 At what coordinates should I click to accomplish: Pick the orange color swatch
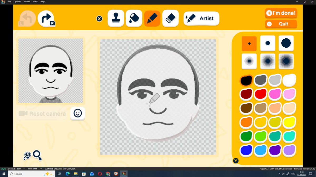tap(246, 122)
